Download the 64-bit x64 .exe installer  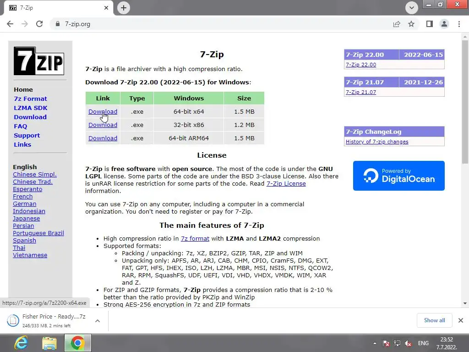[x=103, y=112]
